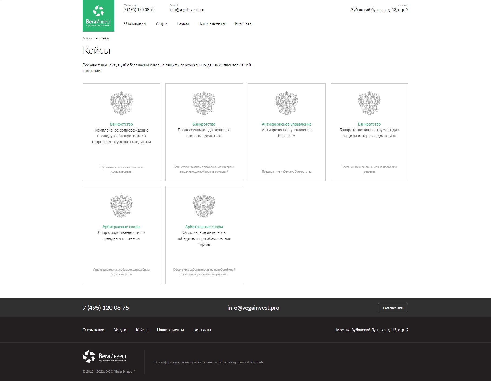The image size is (491, 381).
Task: Open the Антикризисное управление category link
Action: 287,124
